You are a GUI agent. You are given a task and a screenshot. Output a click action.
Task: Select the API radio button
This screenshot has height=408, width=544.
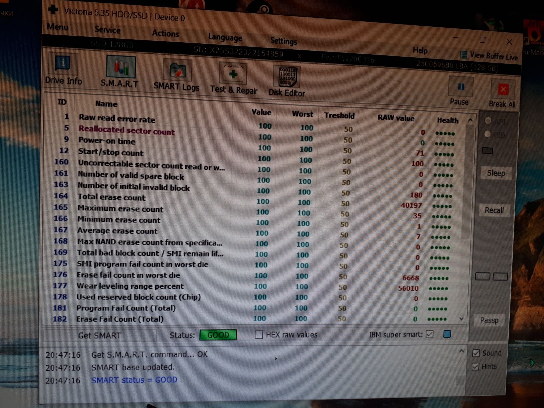point(488,121)
